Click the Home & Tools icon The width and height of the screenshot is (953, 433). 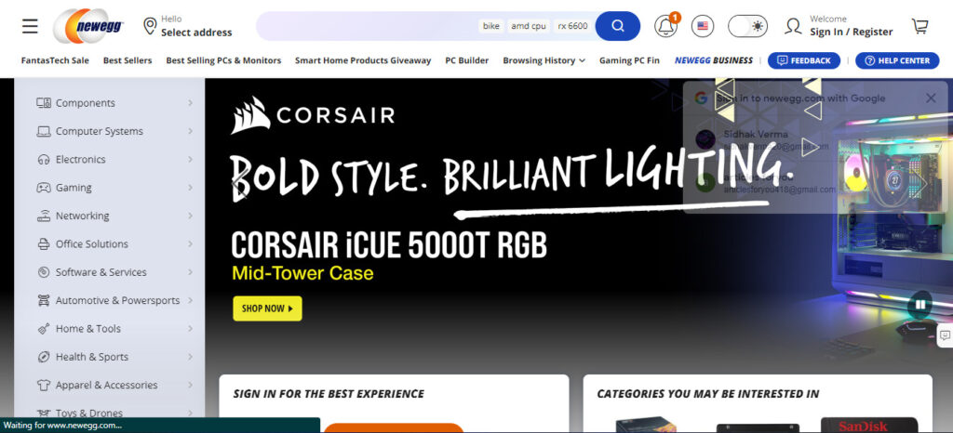coord(44,329)
